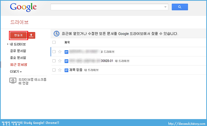
Task: Click the 드라이브를 데스크톱에 연결 link
Action: [x=32, y=81]
